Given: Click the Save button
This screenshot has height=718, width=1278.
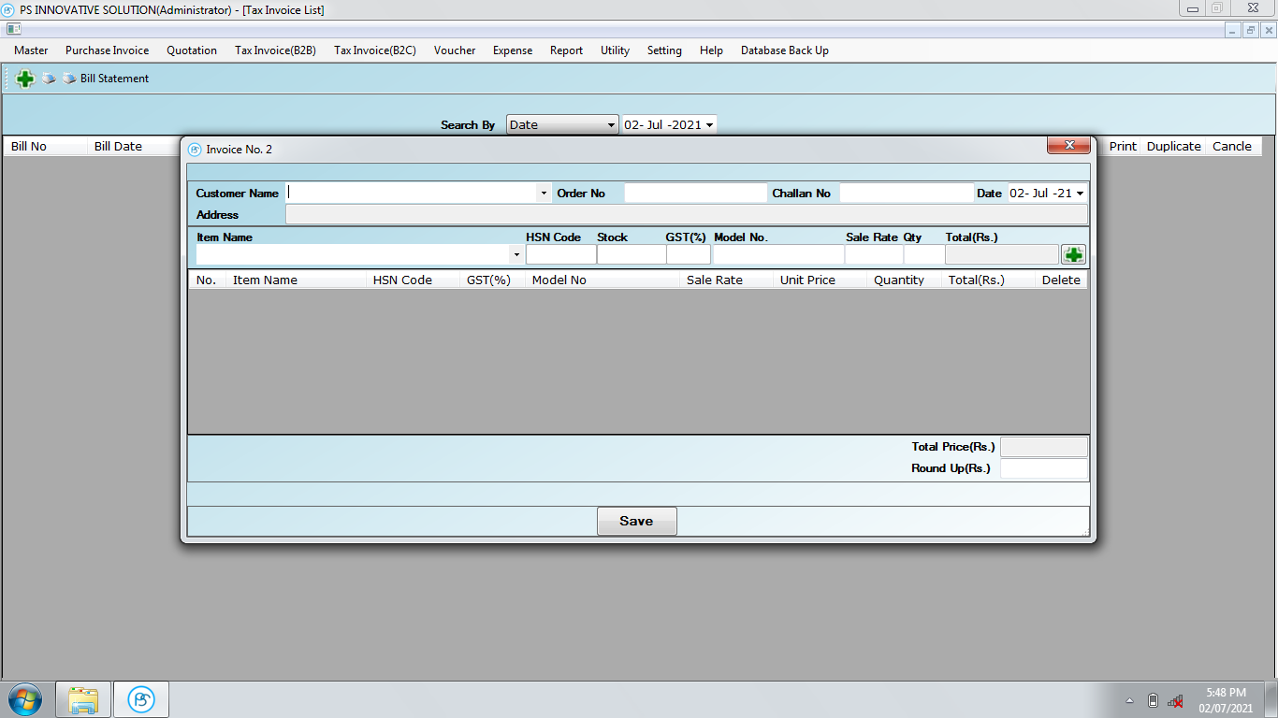Looking at the screenshot, I should tap(636, 521).
